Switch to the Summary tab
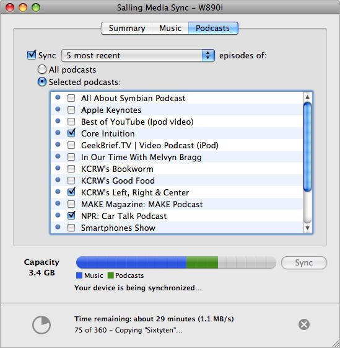The width and height of the screenshot is (340, 348). 127,28
